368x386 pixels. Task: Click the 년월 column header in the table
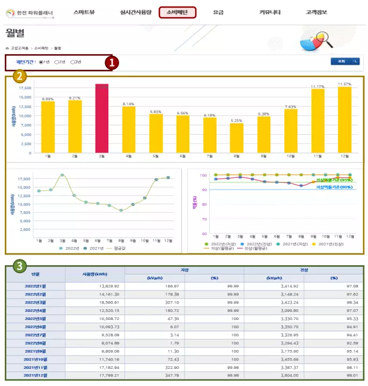pos(35,274)
